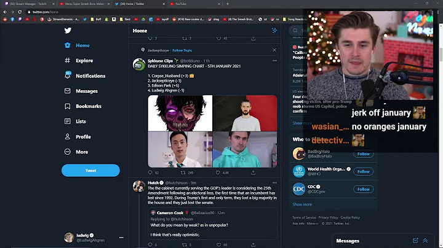This screenshot has height=248, width=443.
Task: Click the ludwig profile avatar
Action: [69, 238]
